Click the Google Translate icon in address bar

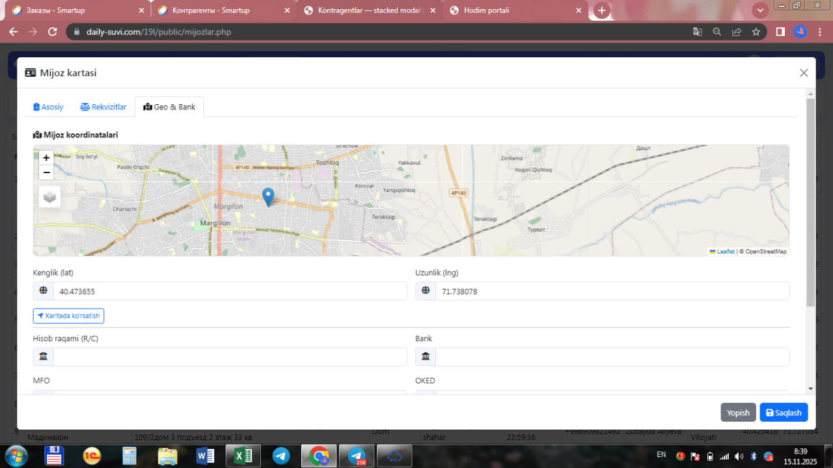click(697, 31)
